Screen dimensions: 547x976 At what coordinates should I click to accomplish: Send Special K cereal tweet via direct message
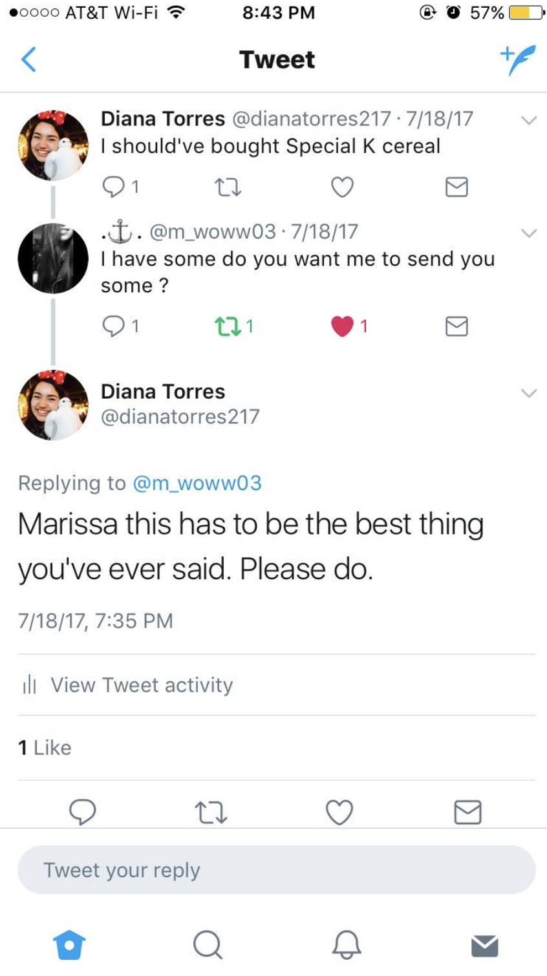pos(456,187)
